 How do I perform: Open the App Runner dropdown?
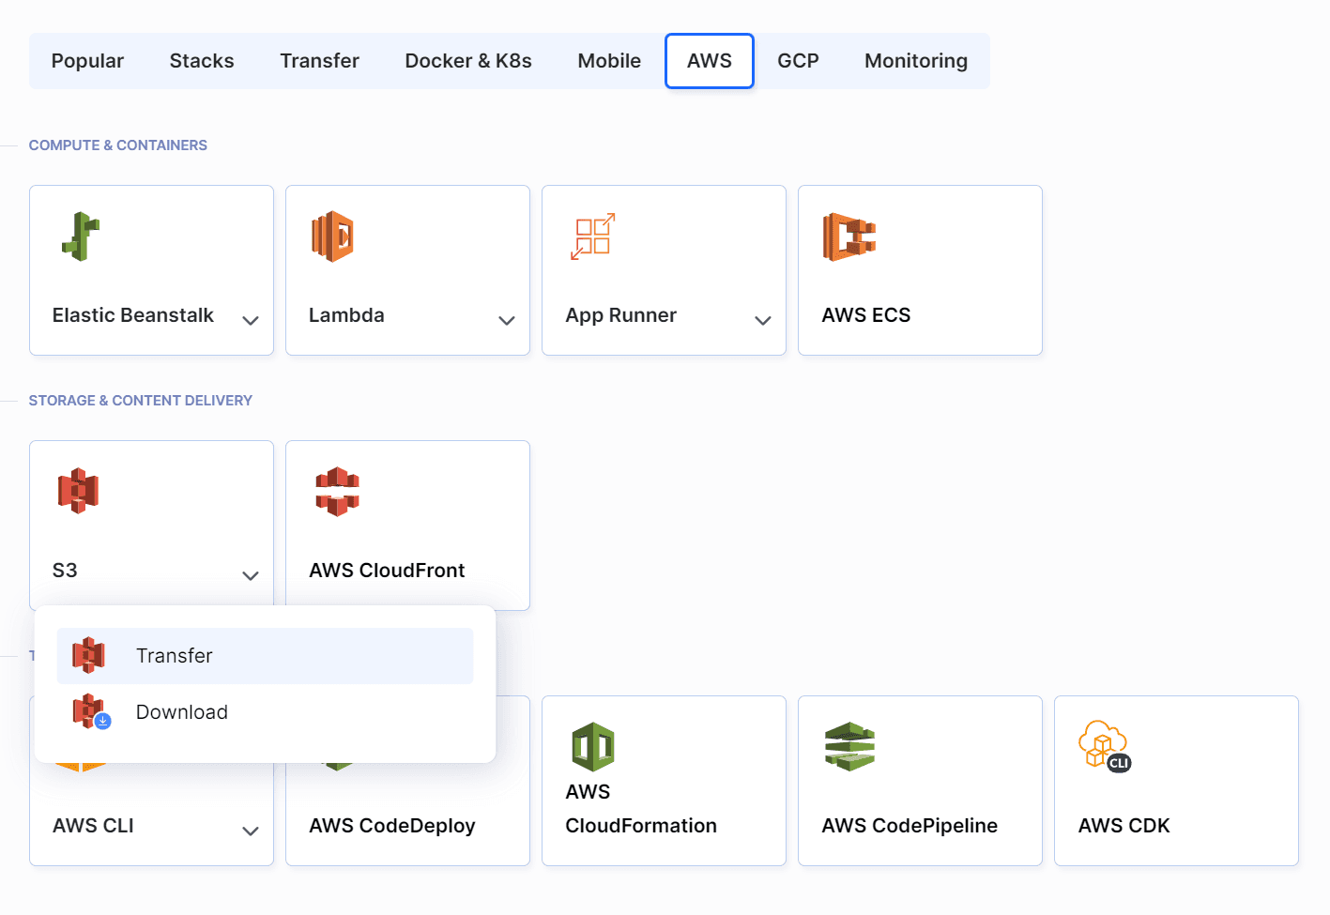(763, 321)
